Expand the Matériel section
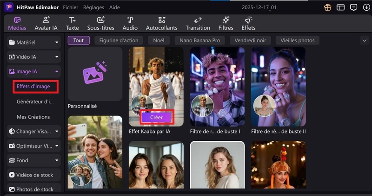The image size is (372, 196). pyautogui.click(x=33, y=42)
